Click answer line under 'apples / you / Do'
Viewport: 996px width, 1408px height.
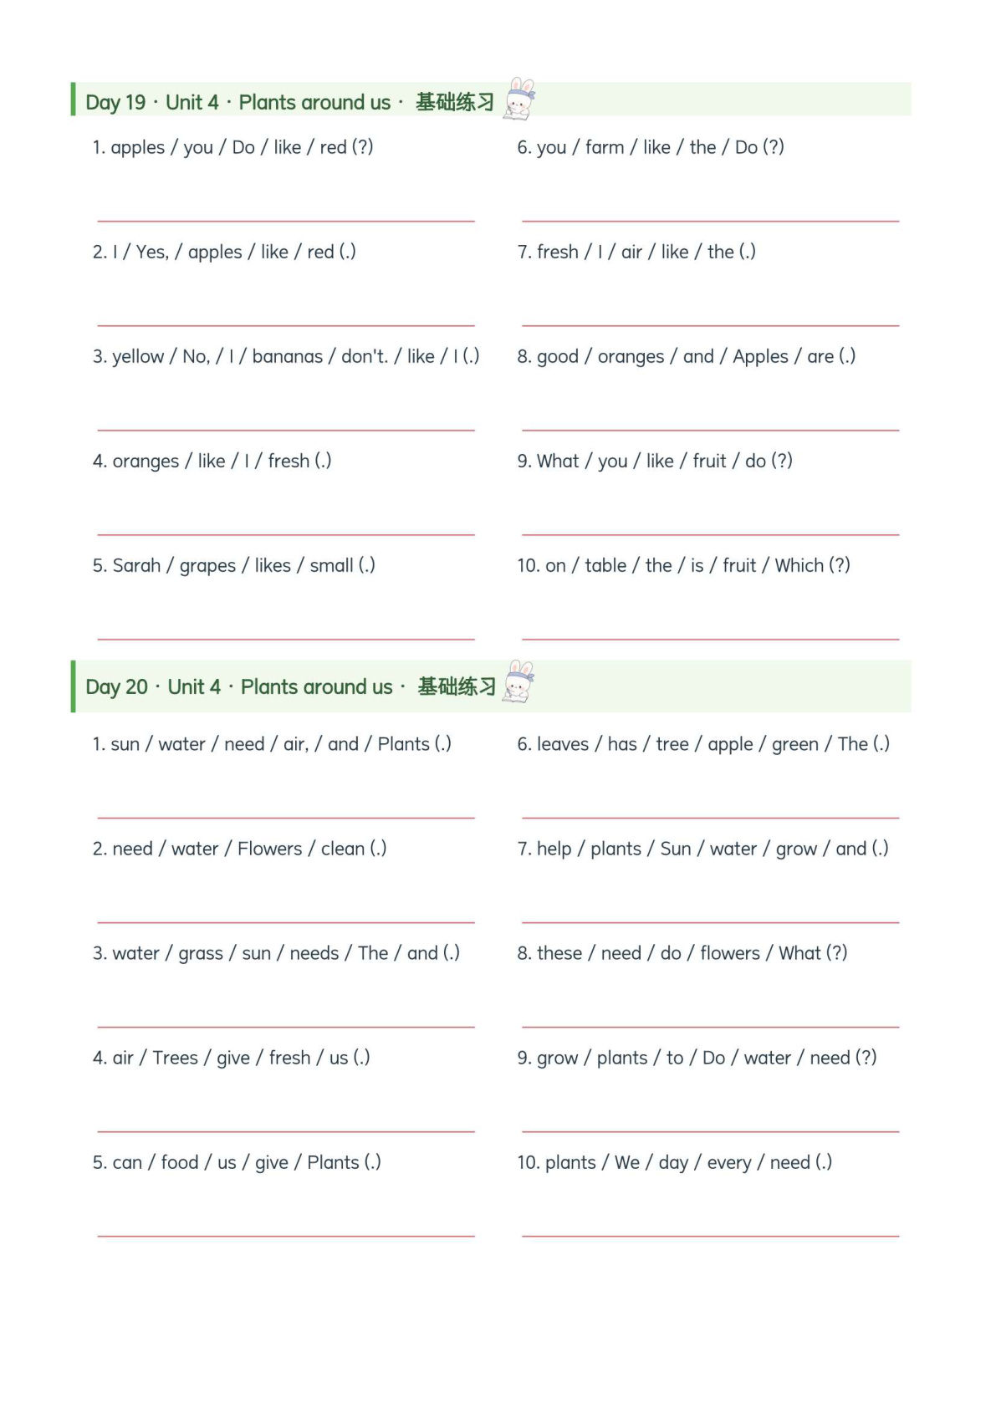pos(286,221)
